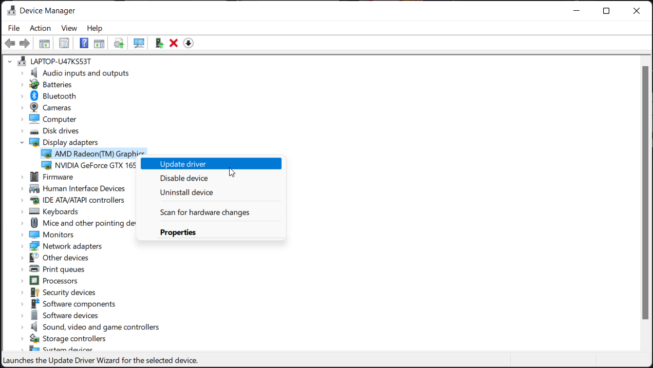Click the Scan for hardware changes toolbar icon

(x=139, y=44)
